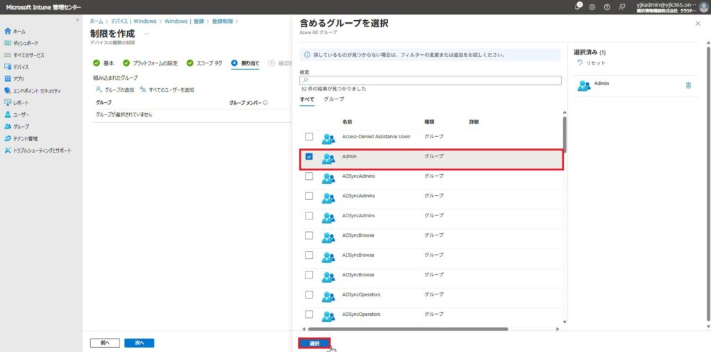Open the ellipsis menu beside page title
The height and width of the screenshot is (352, 711).
pyautogui.click(x=147, y=34)
